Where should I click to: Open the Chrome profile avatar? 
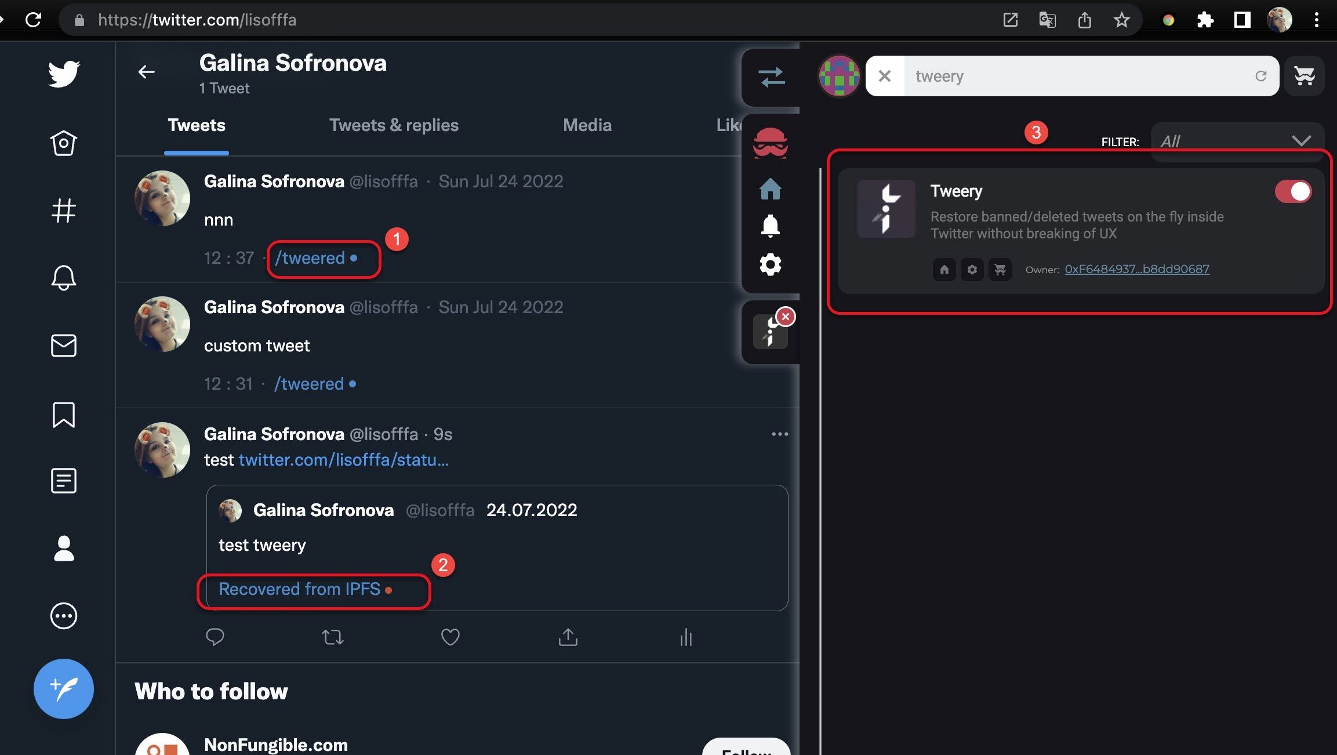(1280, 20)
